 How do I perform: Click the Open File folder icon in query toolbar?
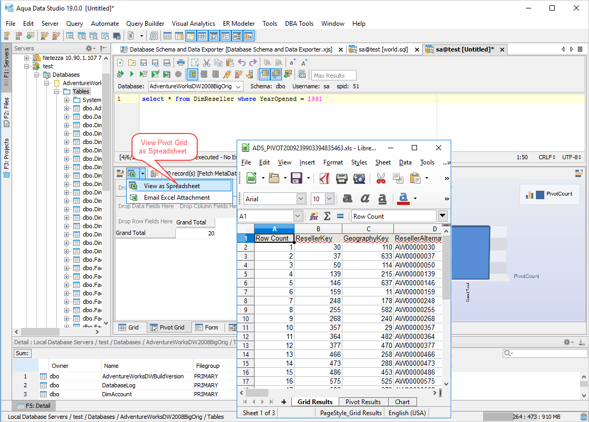point(132,63)
